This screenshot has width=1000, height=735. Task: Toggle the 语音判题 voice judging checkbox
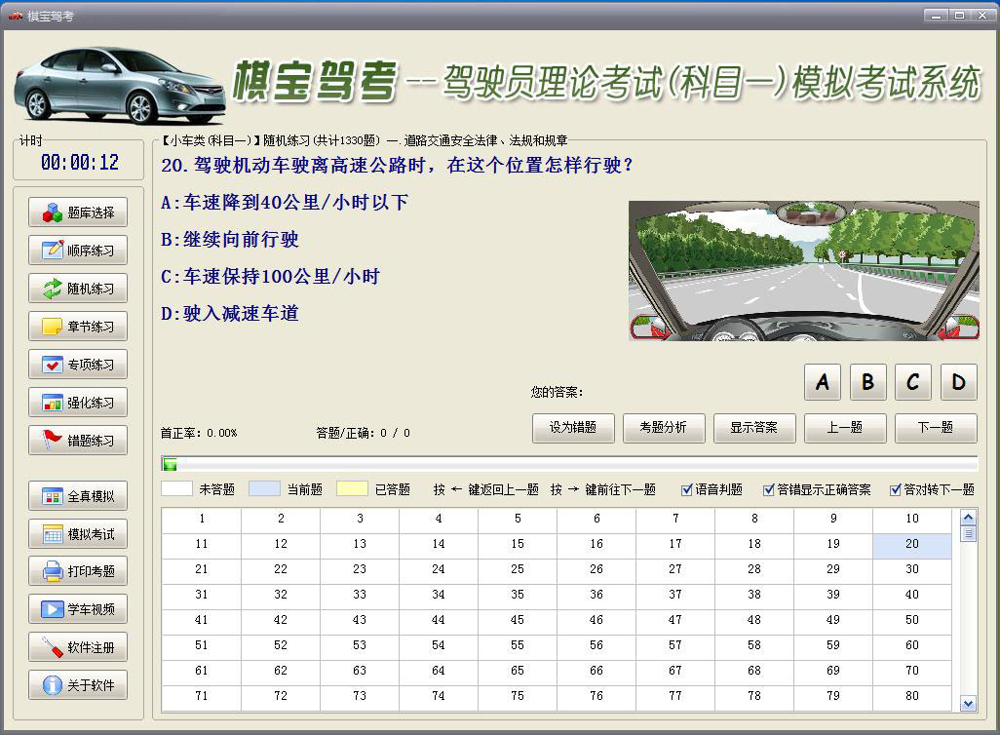pos(687,489)
